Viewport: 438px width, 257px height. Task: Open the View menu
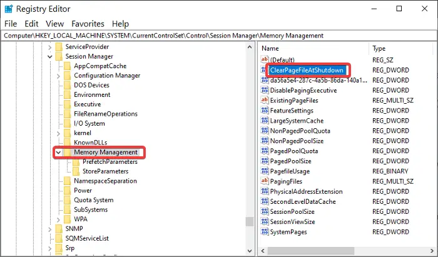pos(55,24)
